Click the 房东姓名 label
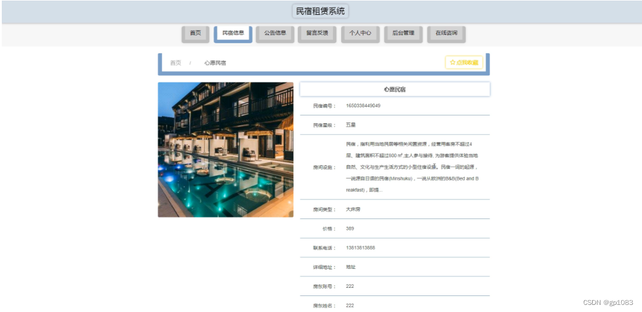642x312 pixels. point(325,306)
